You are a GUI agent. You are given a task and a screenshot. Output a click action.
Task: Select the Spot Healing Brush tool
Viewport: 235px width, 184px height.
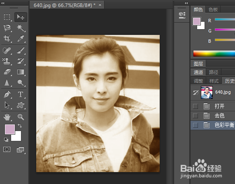7,51
